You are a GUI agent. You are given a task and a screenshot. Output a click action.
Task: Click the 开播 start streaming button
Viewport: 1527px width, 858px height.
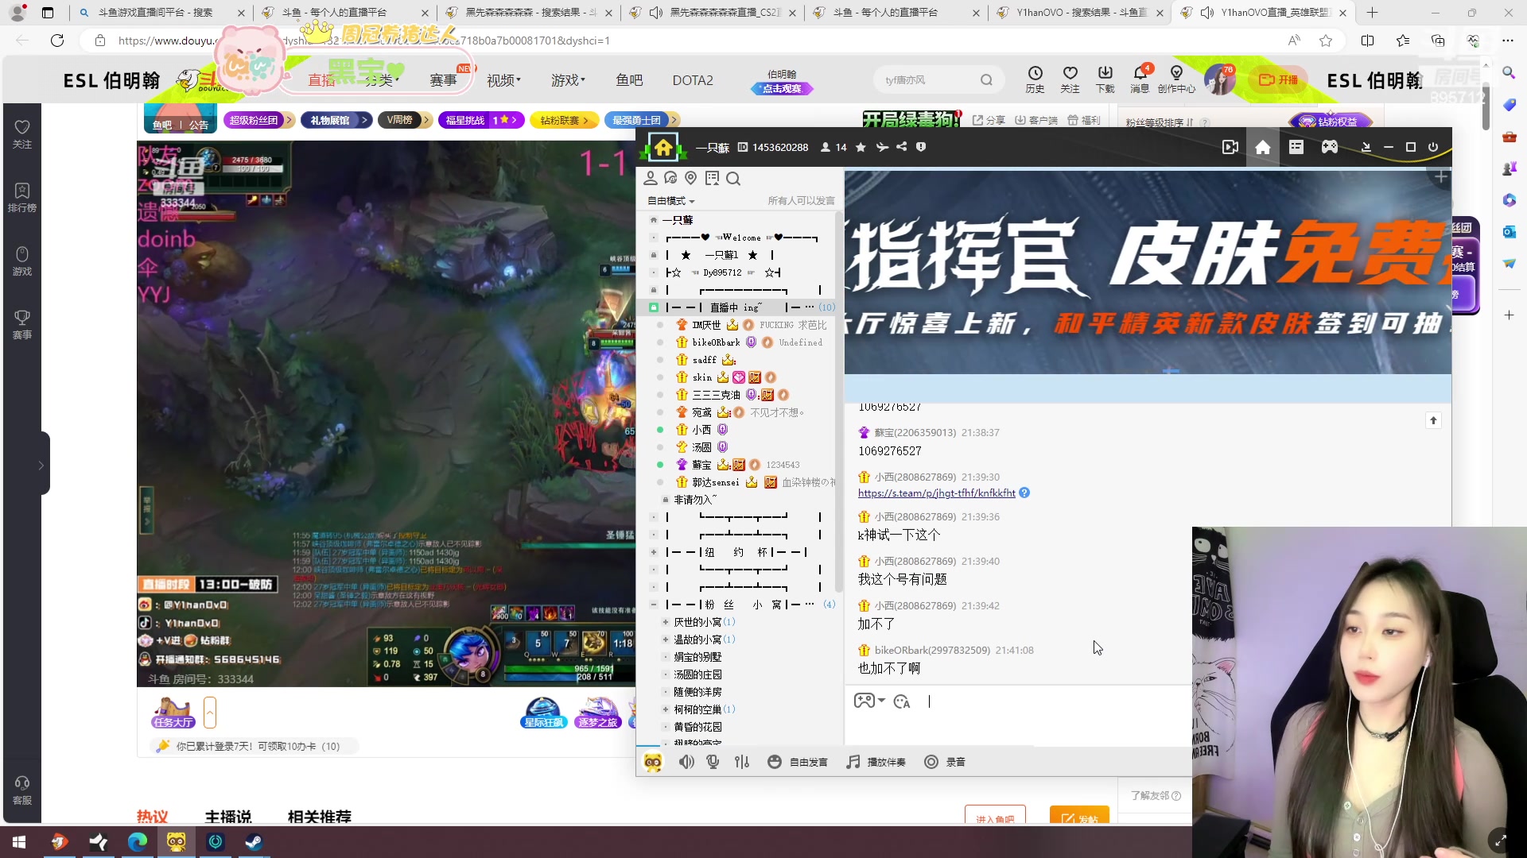1278,79
